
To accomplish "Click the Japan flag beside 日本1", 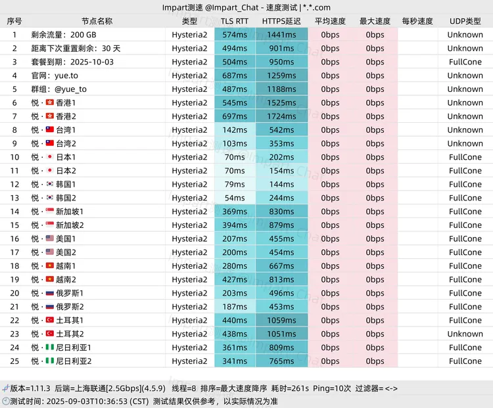I will click(x=50, y=158).
